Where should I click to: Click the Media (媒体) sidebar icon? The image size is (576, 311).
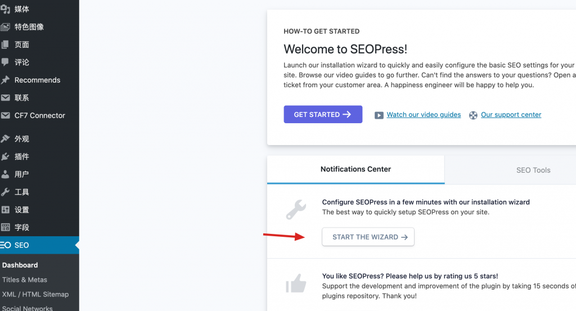point(5,9)
